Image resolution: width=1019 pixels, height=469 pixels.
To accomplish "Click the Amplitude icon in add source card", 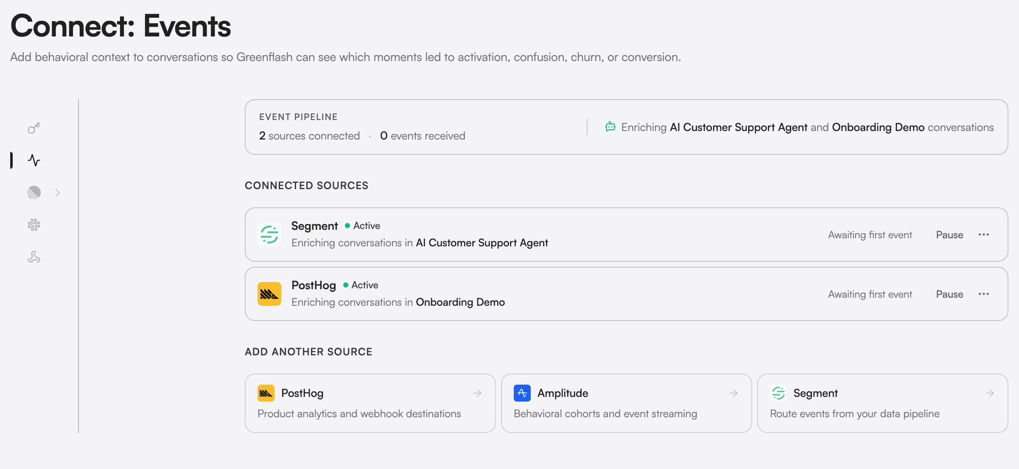I will coord(522,393).
